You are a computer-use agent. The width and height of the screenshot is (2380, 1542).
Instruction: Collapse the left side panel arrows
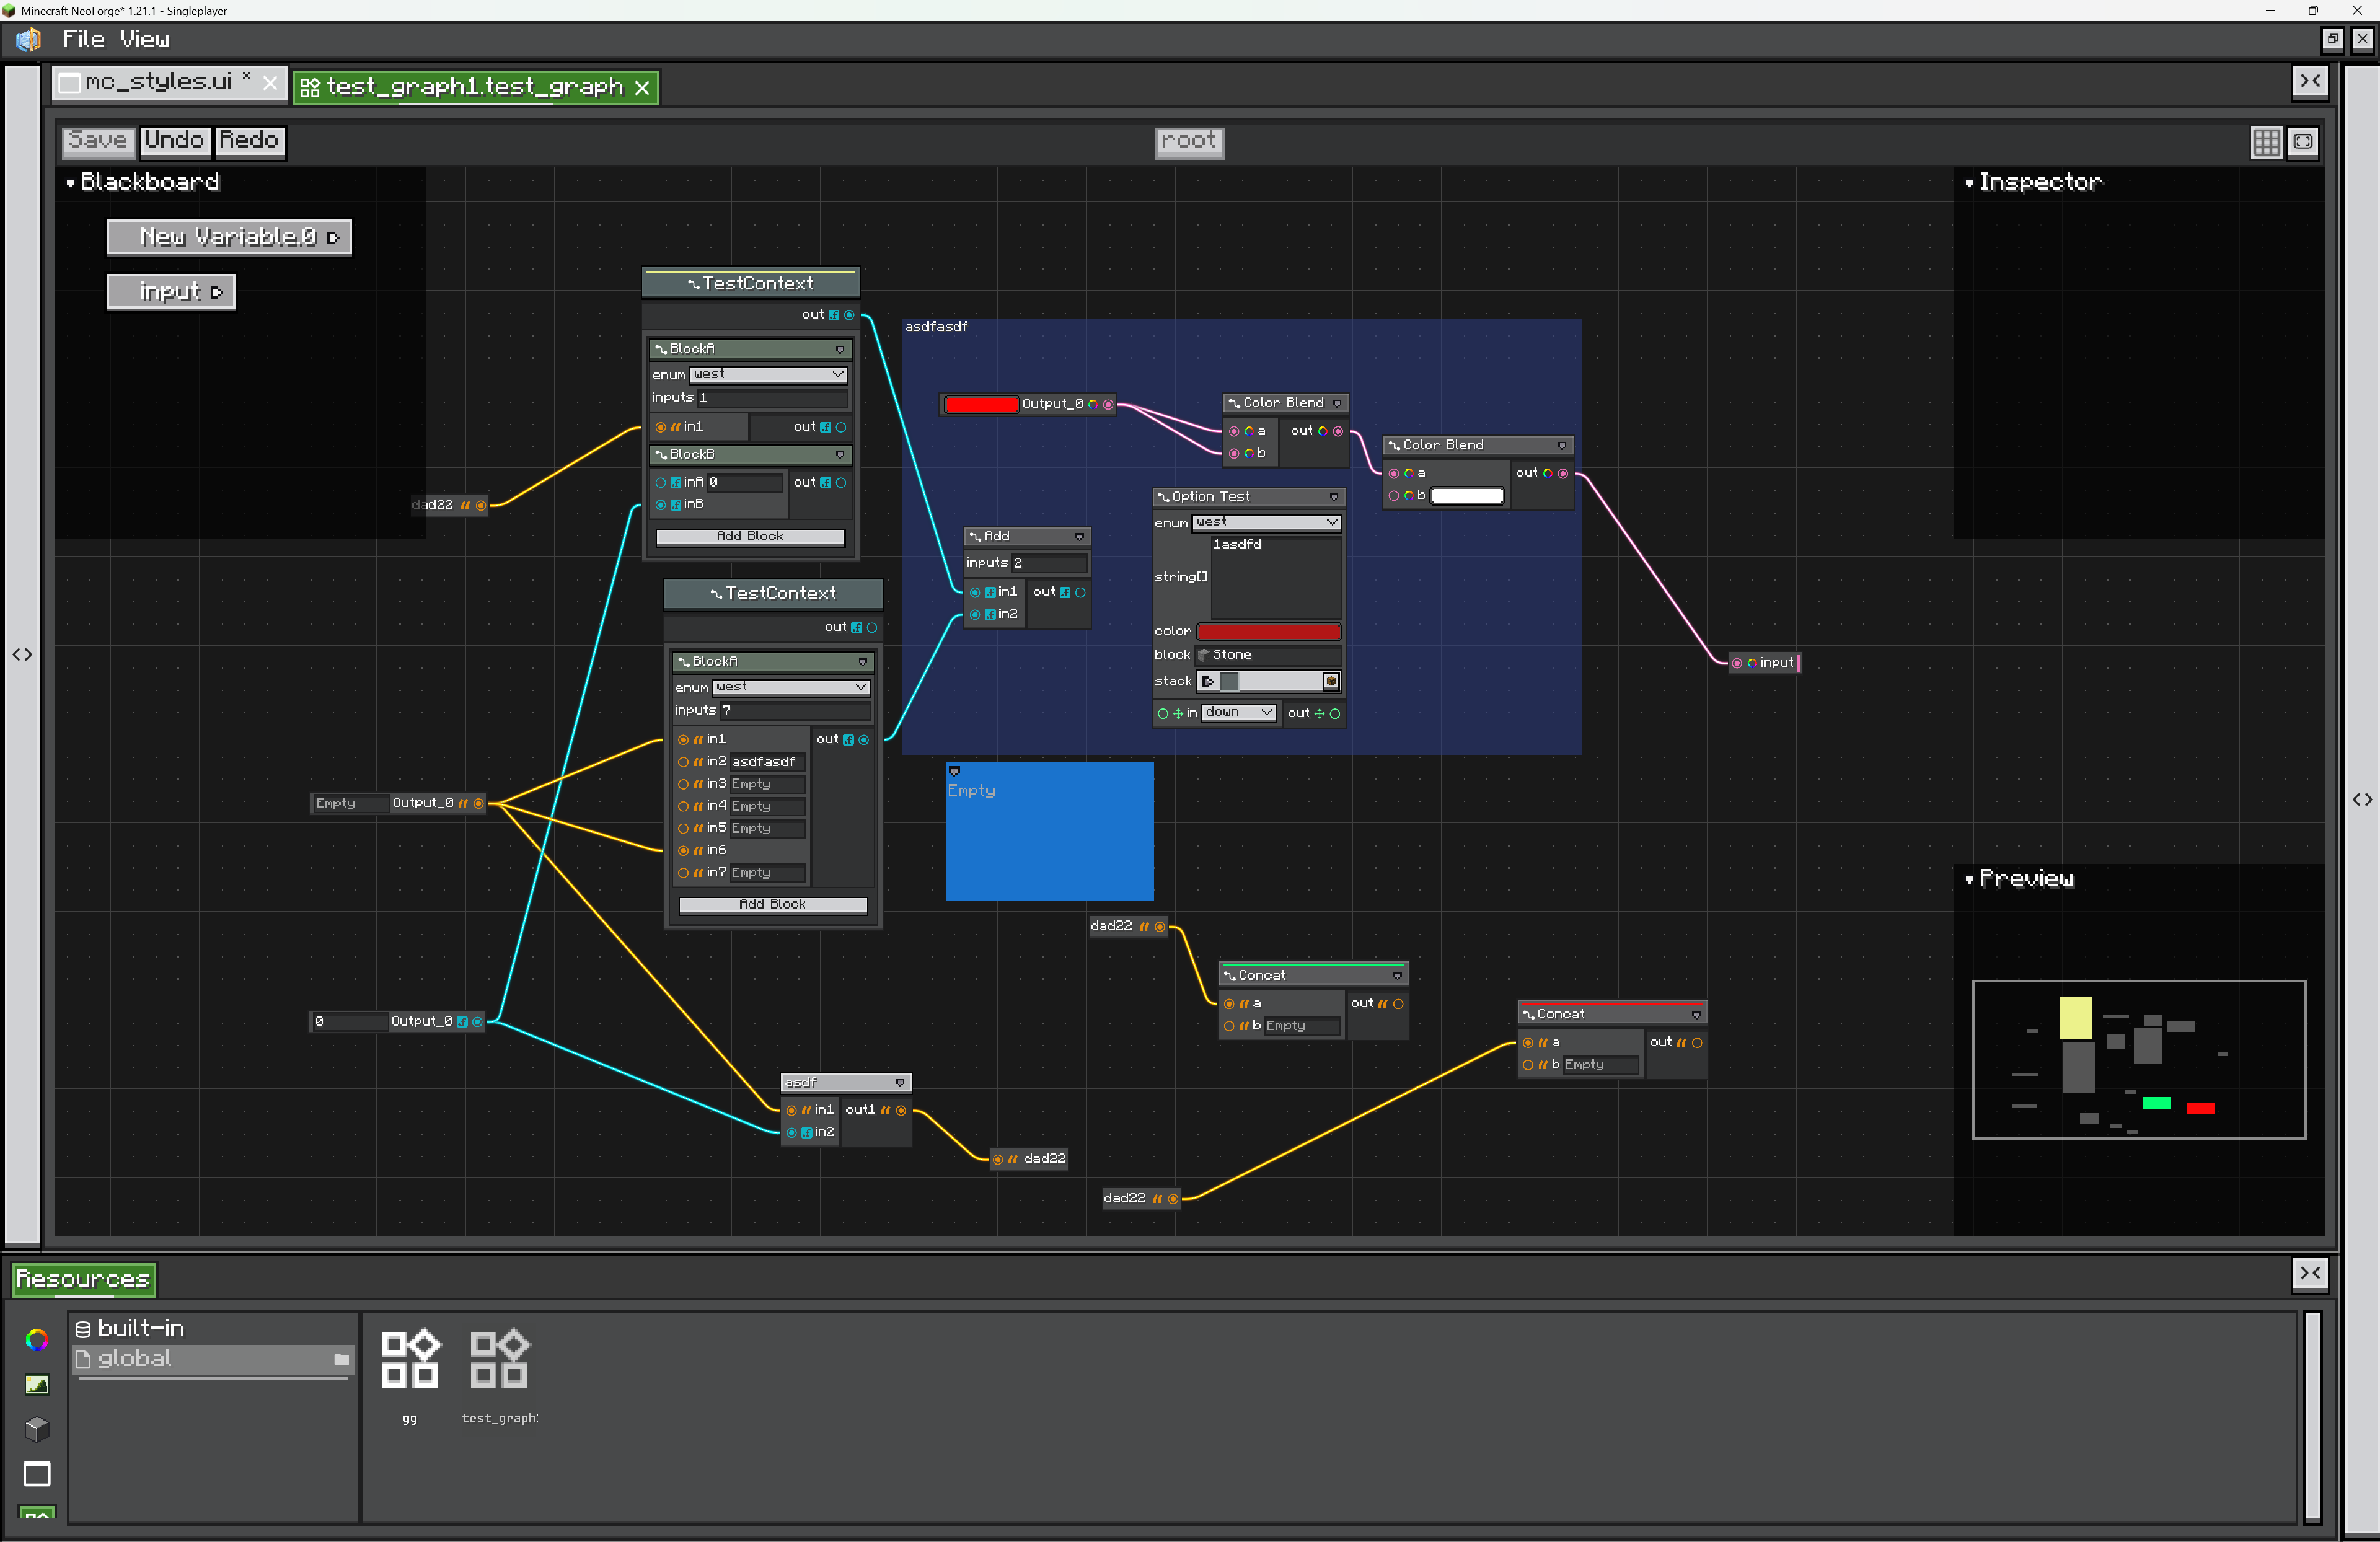[22, 654]
